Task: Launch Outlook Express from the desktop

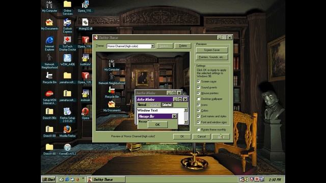Action: pyautogui.click(x=67, y=26)
